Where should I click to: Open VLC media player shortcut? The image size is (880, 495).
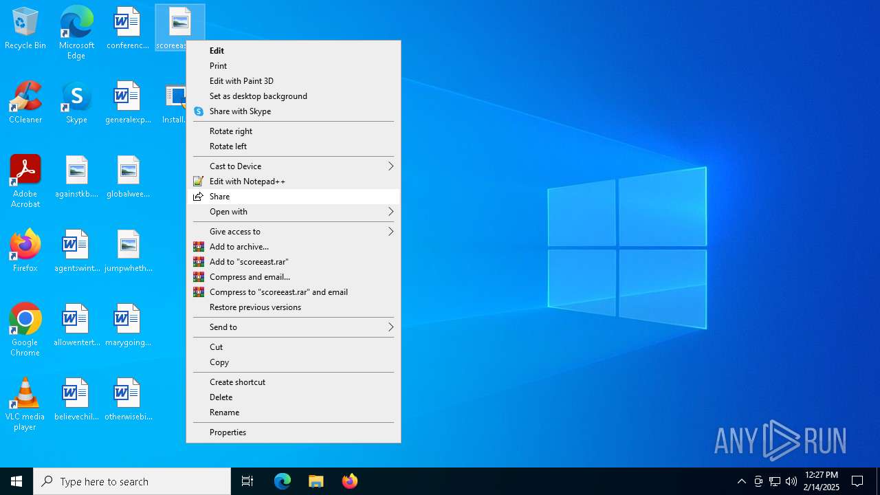(x=25, y=404)
